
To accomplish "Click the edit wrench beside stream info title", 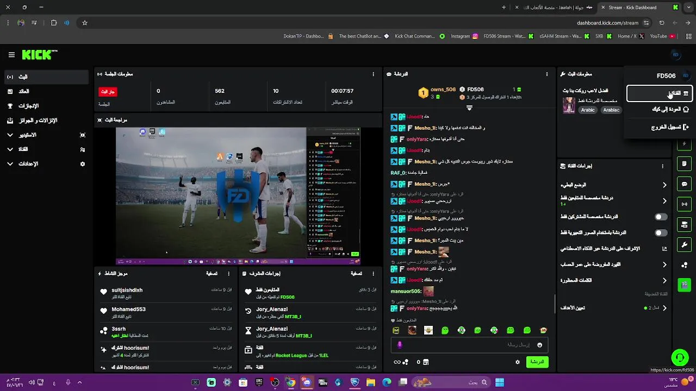I will click(x=563, y=74).
